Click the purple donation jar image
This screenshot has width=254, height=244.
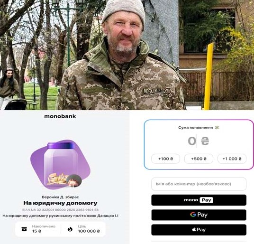tap(61, 165)
